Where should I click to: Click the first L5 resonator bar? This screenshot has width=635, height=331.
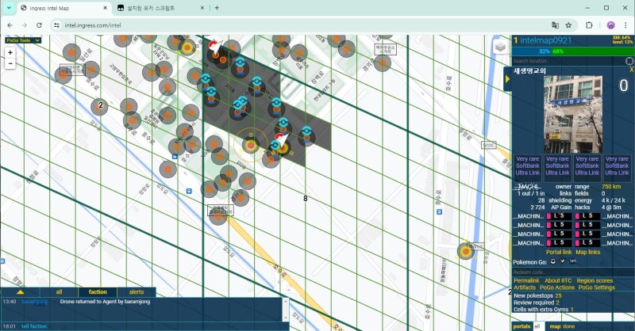559,216
